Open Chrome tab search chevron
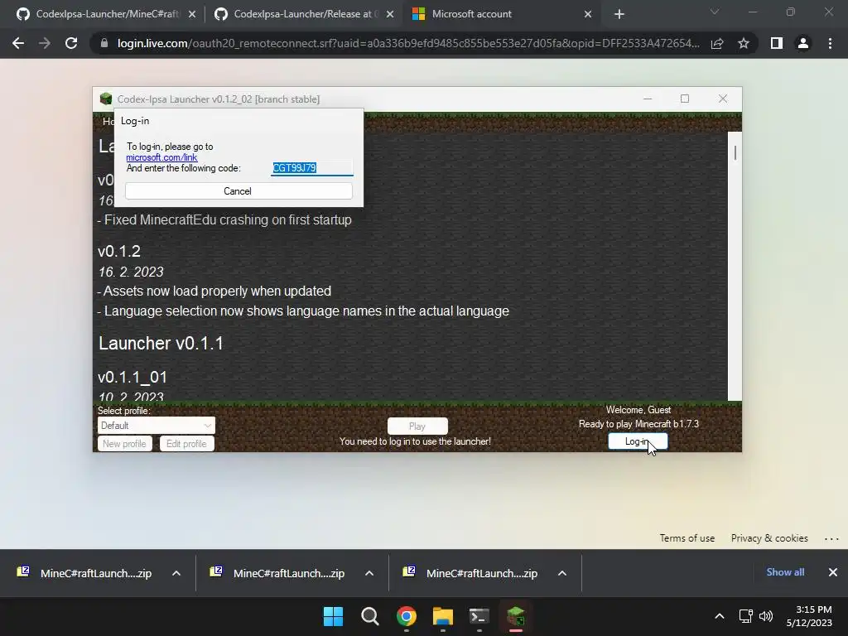The image size is (848, 636). pyautogui.click(x=715, y=12)
